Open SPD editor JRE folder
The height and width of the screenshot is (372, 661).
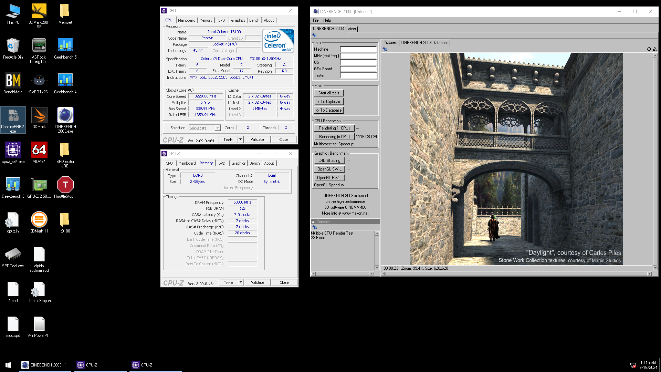coord(65,155)
